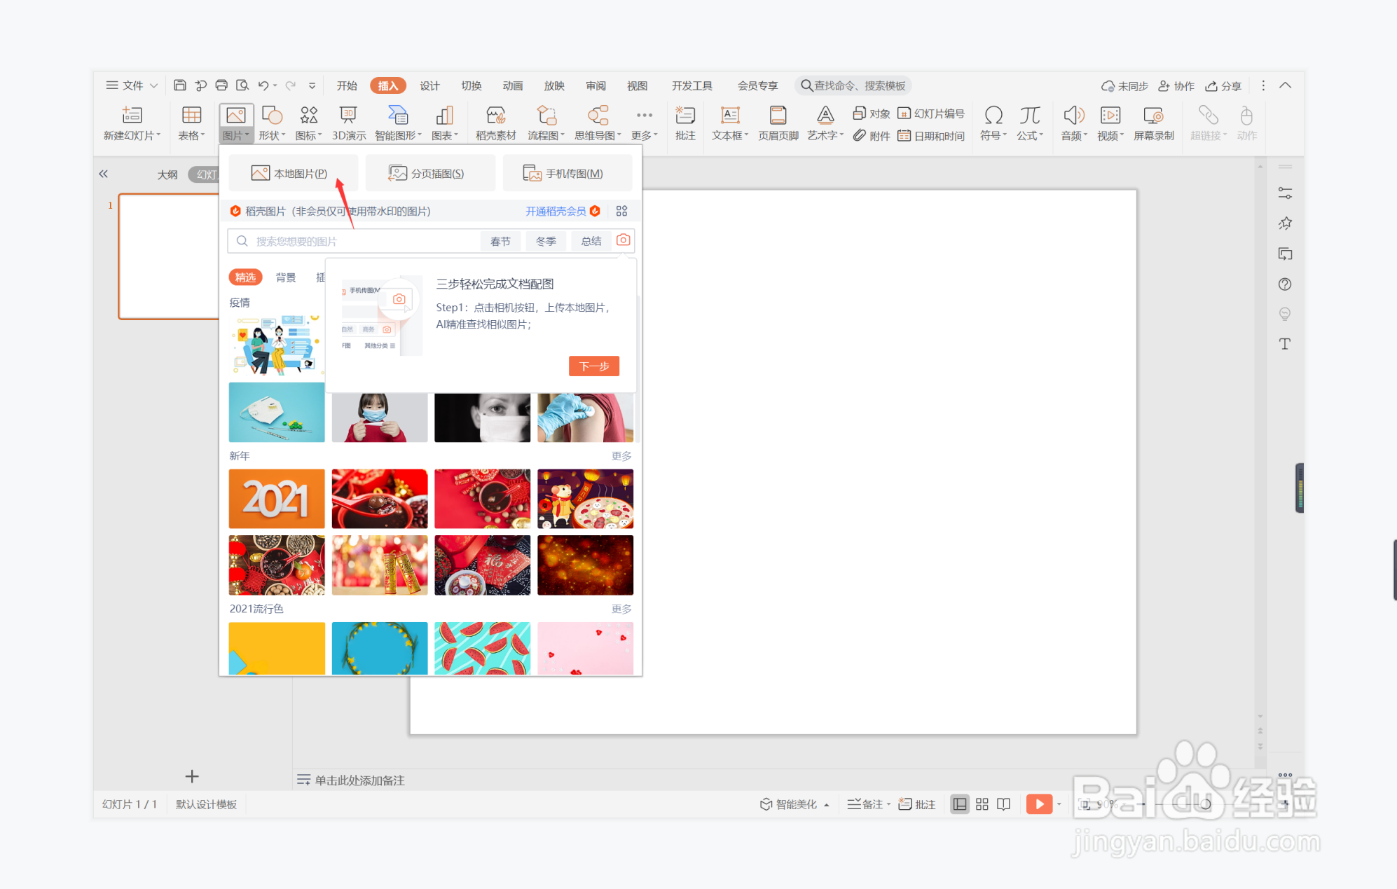Expand the 智能美化 dropdown arrow
The image size is (1397, 889).
coord(827,805)
